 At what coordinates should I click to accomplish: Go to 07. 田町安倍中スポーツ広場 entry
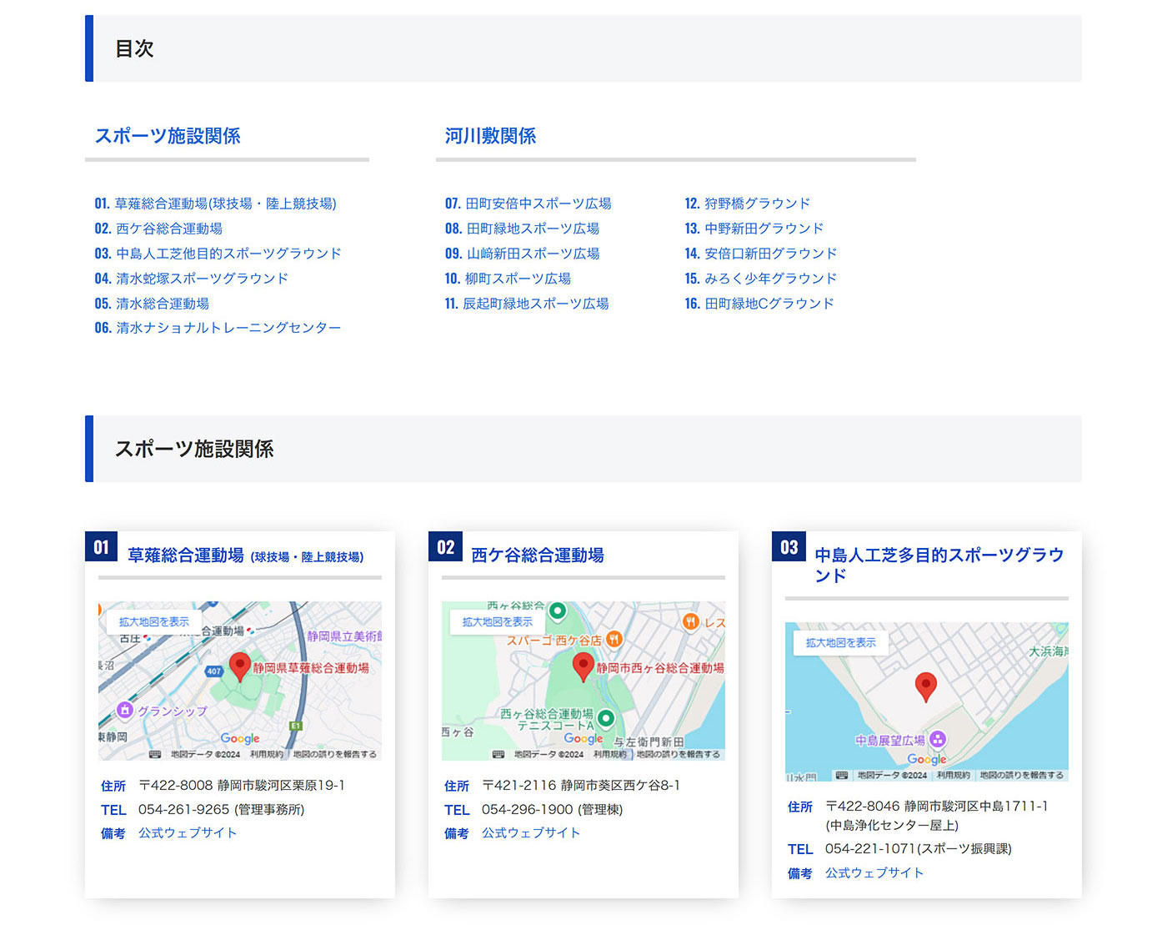pos(528,204)
